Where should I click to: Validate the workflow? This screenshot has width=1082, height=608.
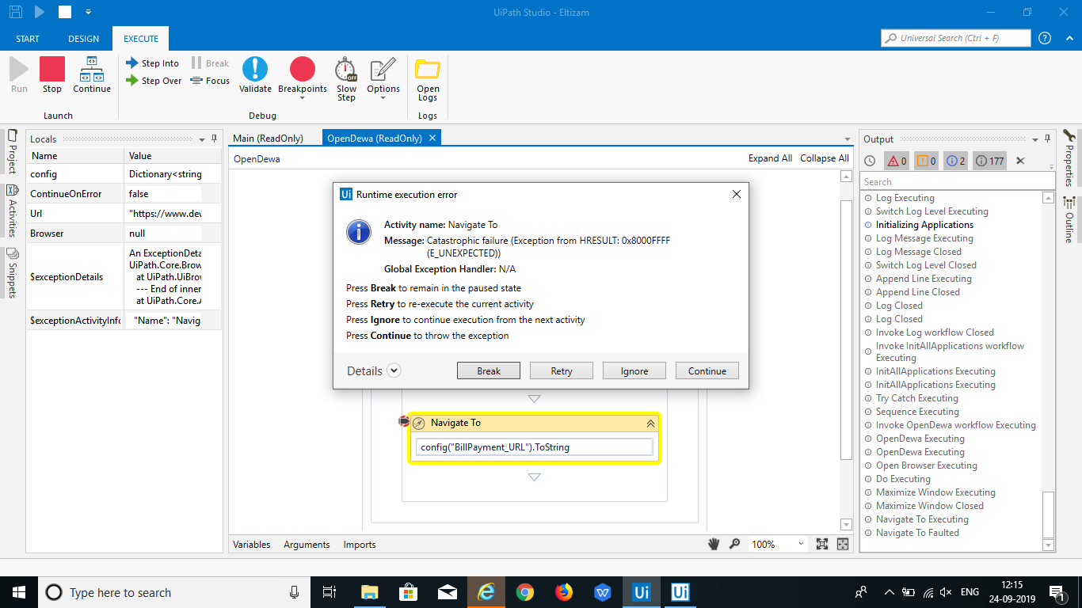point(255,75)
